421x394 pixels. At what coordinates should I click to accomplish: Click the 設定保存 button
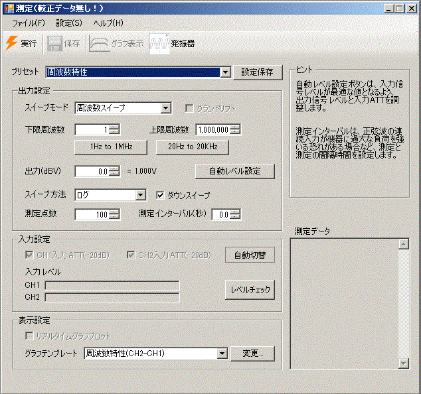[x=258, y=72]
